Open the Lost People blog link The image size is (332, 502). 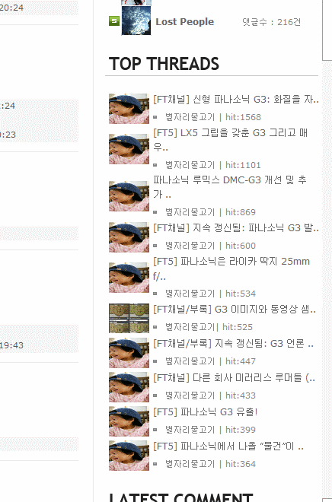(x=184, y=22)
